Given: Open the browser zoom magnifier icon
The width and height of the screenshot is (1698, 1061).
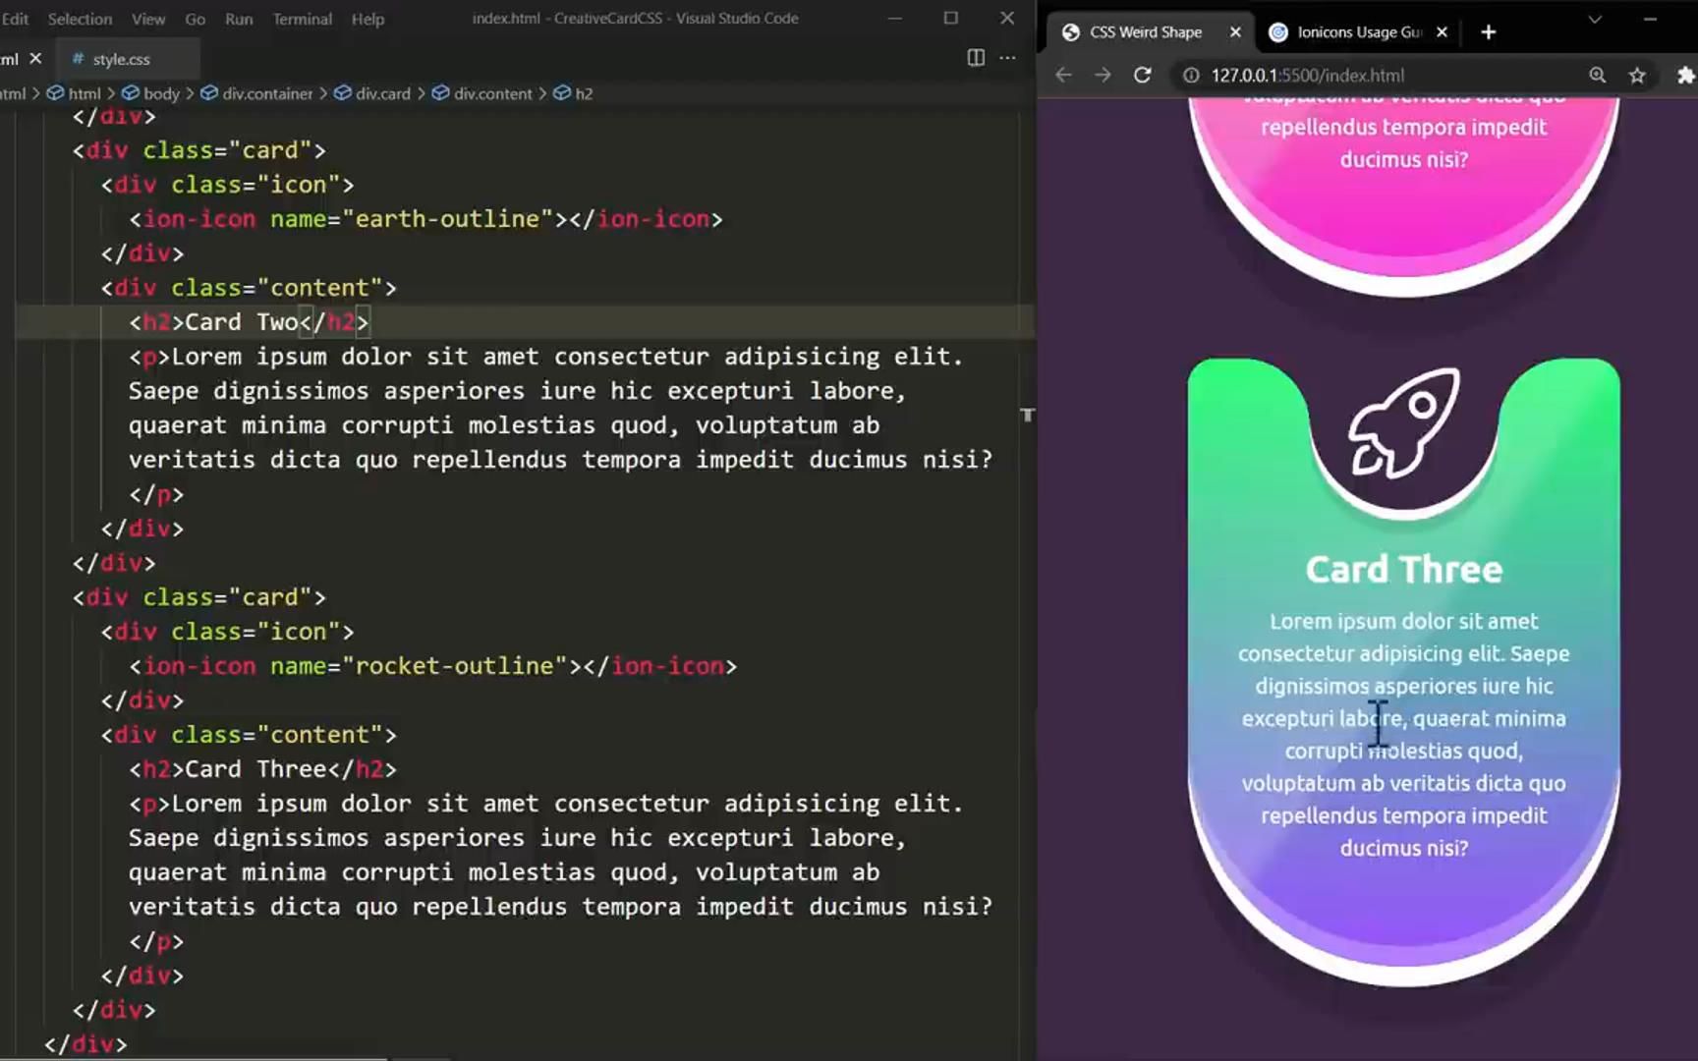Looking at the screenshot, I should 1598,75.
